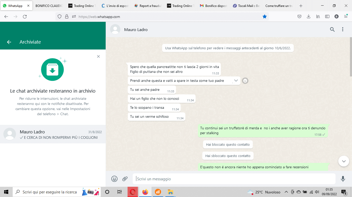Open the volume control in tray
Image resolution: width=352 pixels, height=197 pixels.
[317, 192]
